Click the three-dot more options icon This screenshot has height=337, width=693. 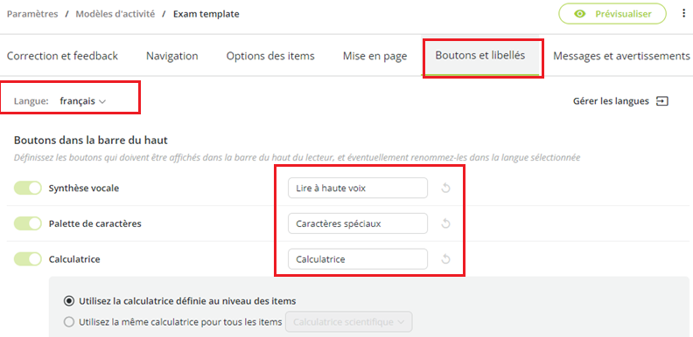pos(683,14)
